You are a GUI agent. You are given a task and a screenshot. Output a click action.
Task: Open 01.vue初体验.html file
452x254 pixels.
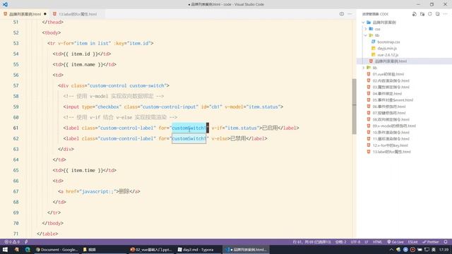(388, 74)
